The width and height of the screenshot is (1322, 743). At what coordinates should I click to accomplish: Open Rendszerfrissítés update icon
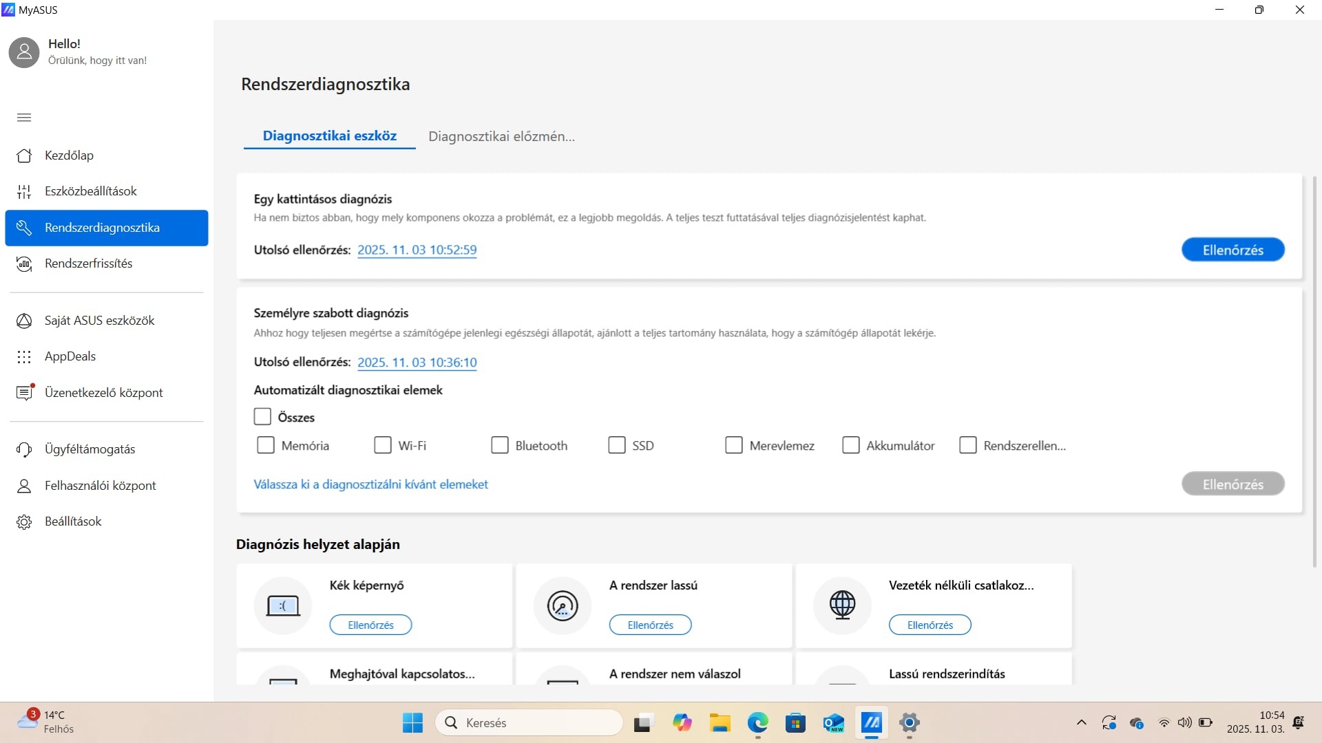(x=24, y=263)
